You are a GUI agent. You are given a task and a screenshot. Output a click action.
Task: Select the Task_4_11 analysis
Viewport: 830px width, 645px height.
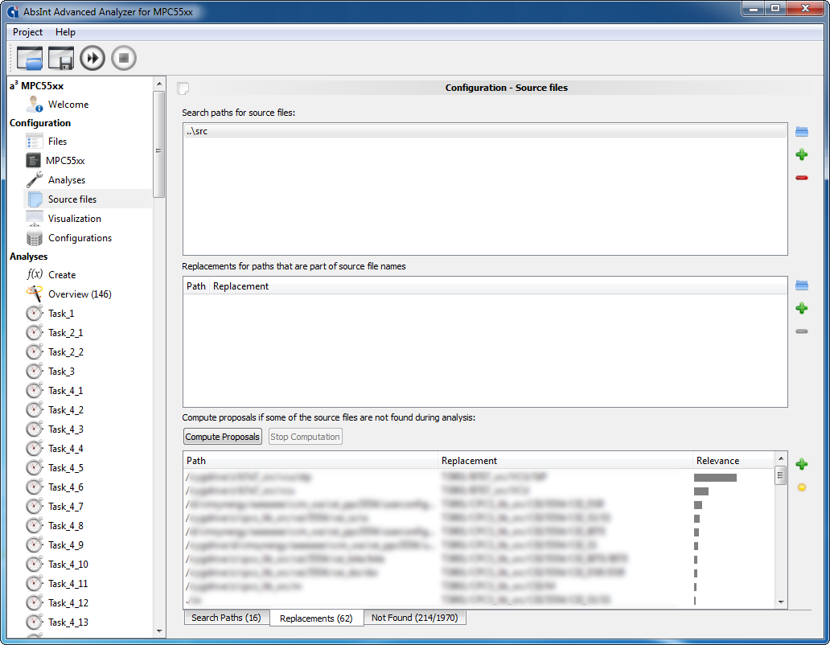coord(68,584)
